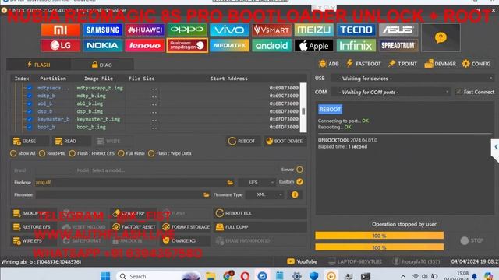The width and height of the screenshot is (499, 280).
Task: Uncheck the boot_b partition checkbox
Action: coord(30,127)
